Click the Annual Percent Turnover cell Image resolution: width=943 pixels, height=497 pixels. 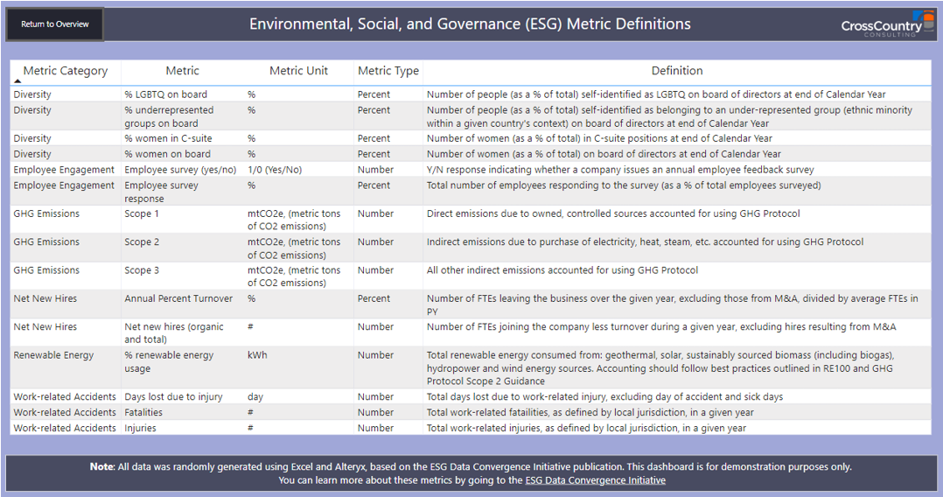coord(178,298)
